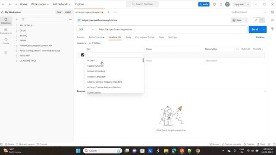Open the user avatar menu
Viewport: 276px width, 155px height.
pyautogui.click(x=227, y=4)
